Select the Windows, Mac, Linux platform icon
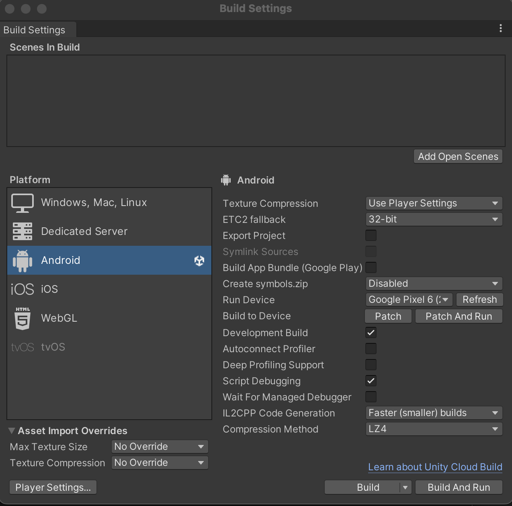 [x=23, y=202]
